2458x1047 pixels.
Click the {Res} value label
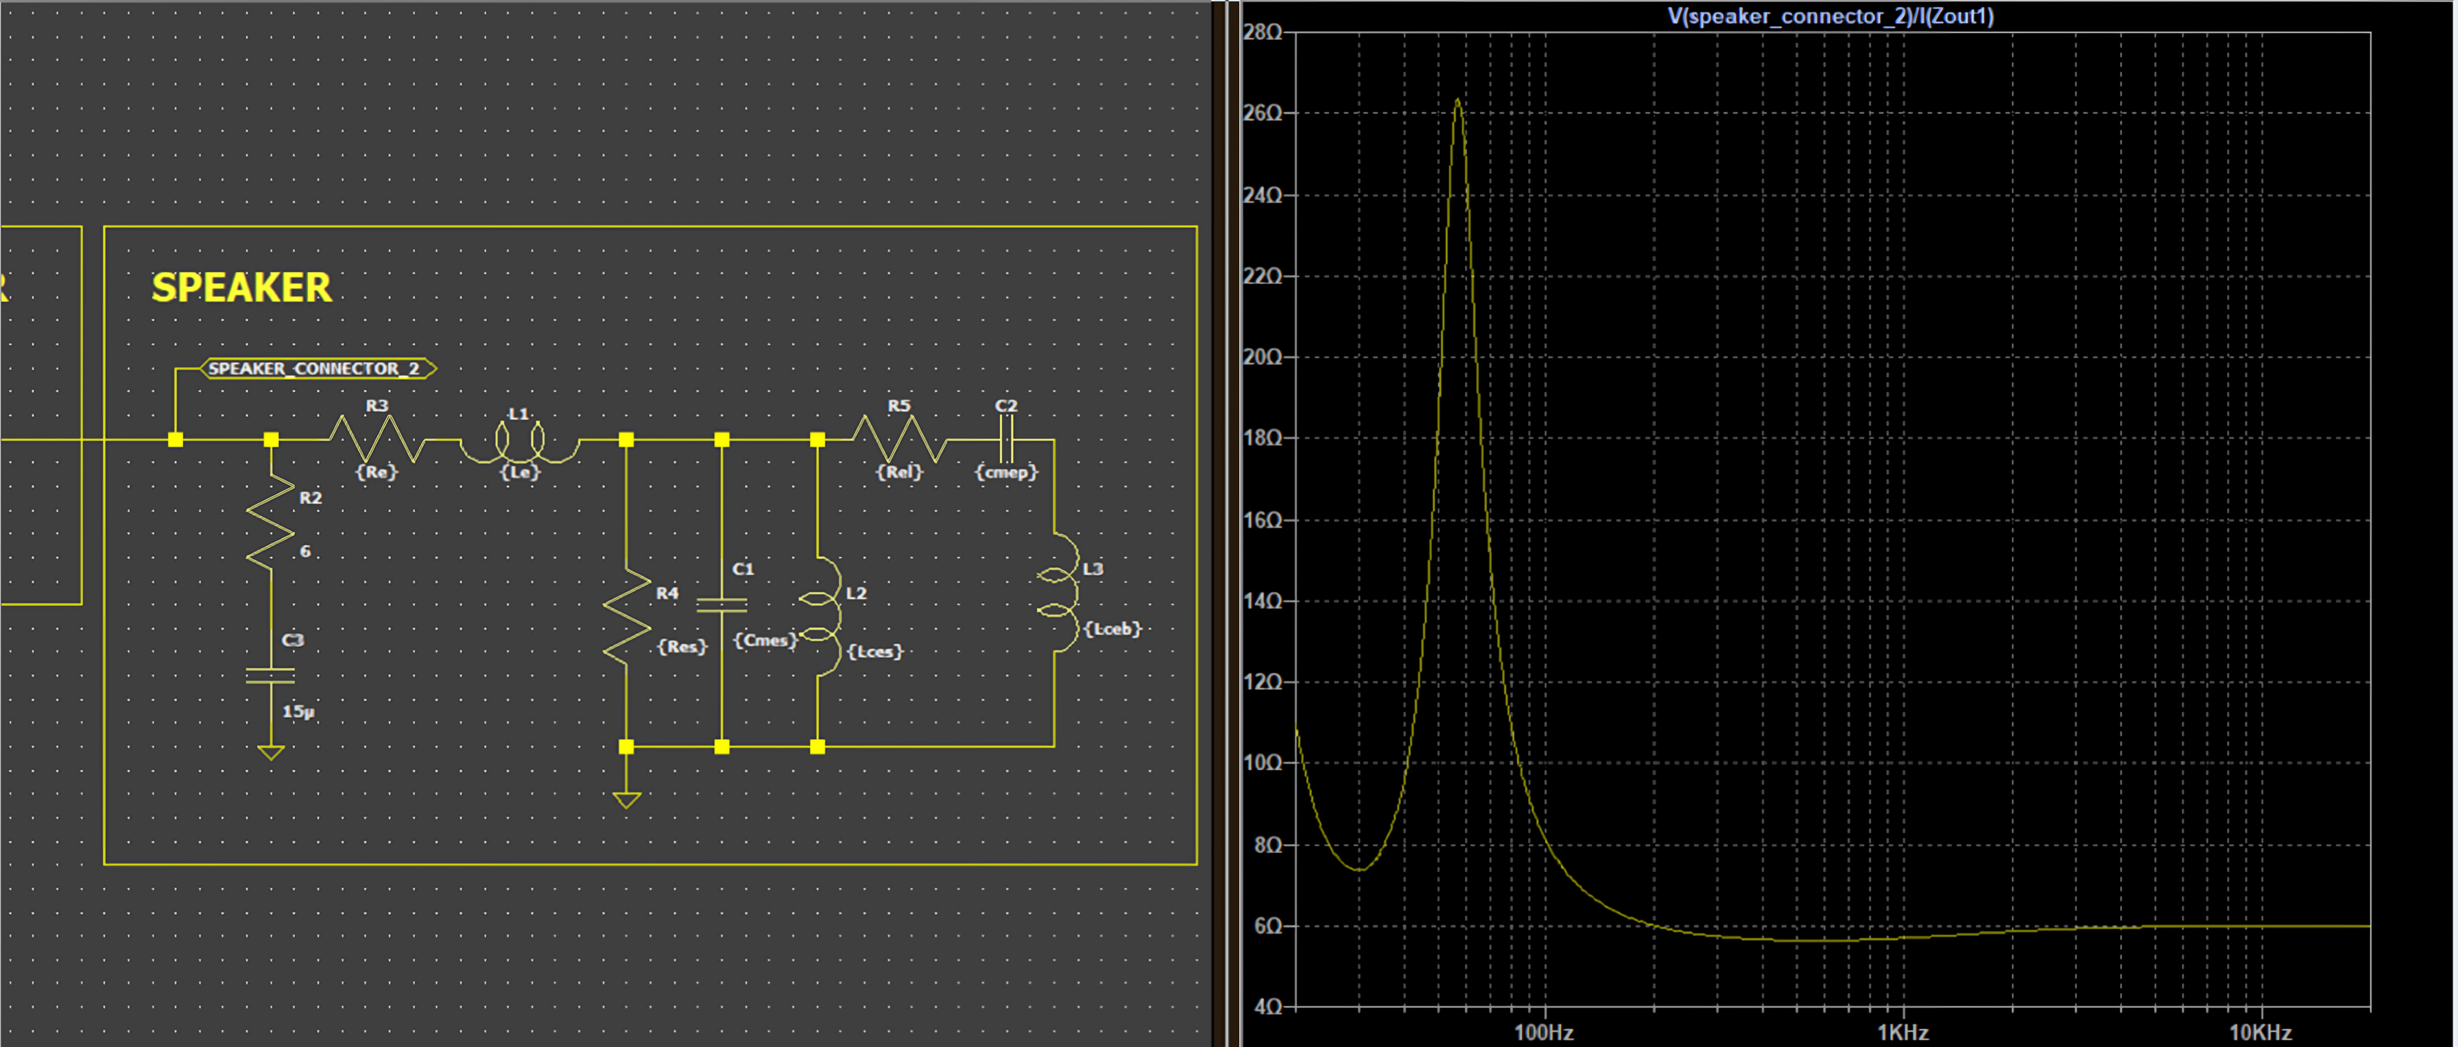click(682, 647)
